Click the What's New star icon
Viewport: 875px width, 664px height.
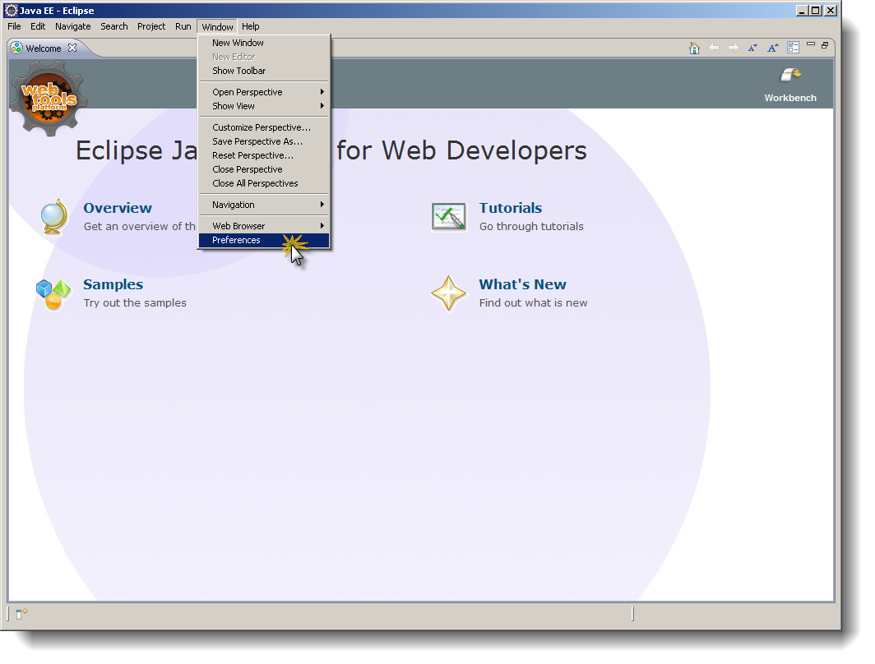(449, 293)
